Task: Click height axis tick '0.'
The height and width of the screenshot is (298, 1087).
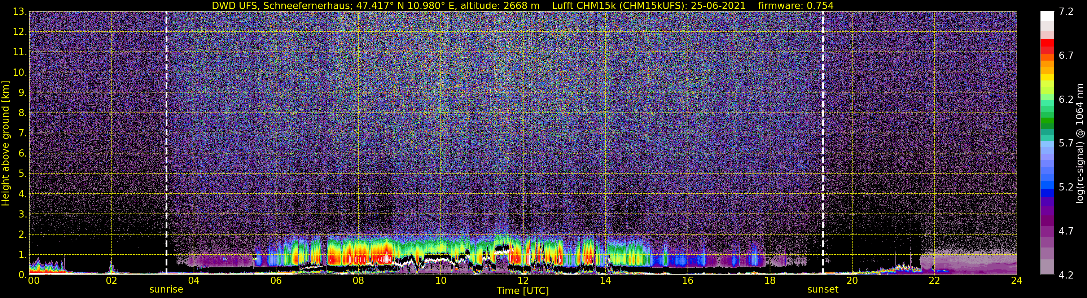Action: [22, 274]
